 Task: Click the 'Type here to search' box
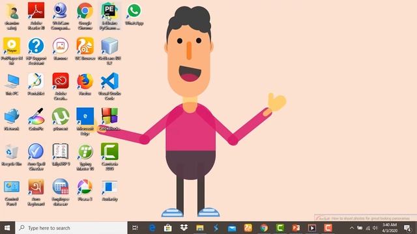[71, 228]
